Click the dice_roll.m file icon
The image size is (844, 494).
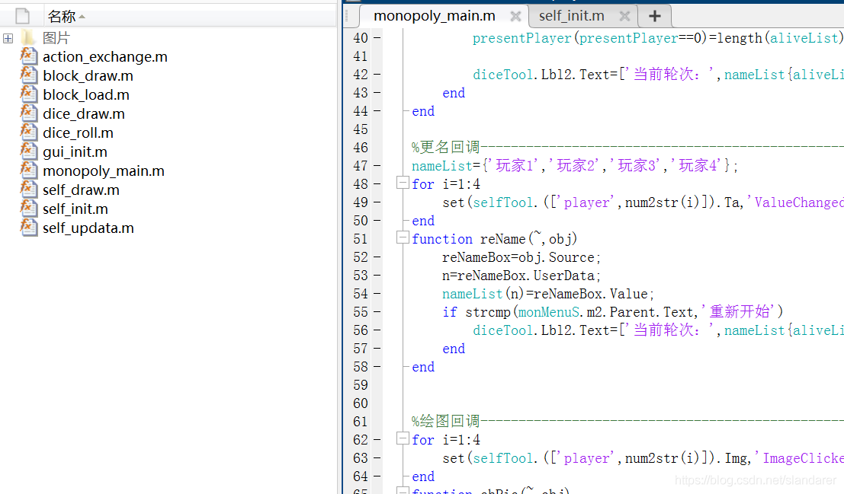point(28,132)
